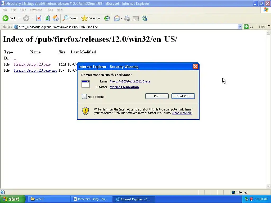271x203 pixels.
Task: Switch to Directory Listing taskbar button
Action: pyautogui.click(x=91, y=199)
